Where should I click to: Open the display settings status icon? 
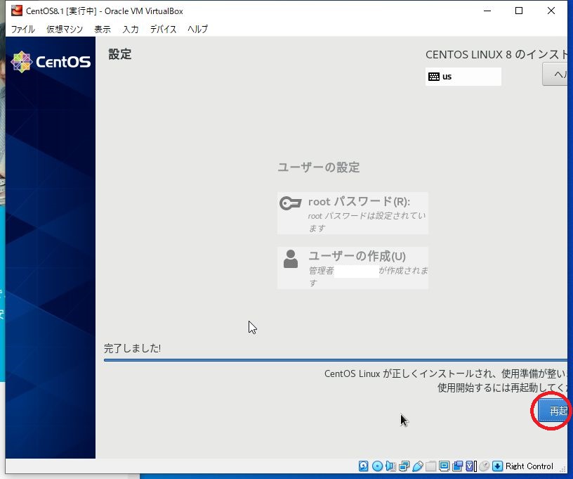coord(444,466)
